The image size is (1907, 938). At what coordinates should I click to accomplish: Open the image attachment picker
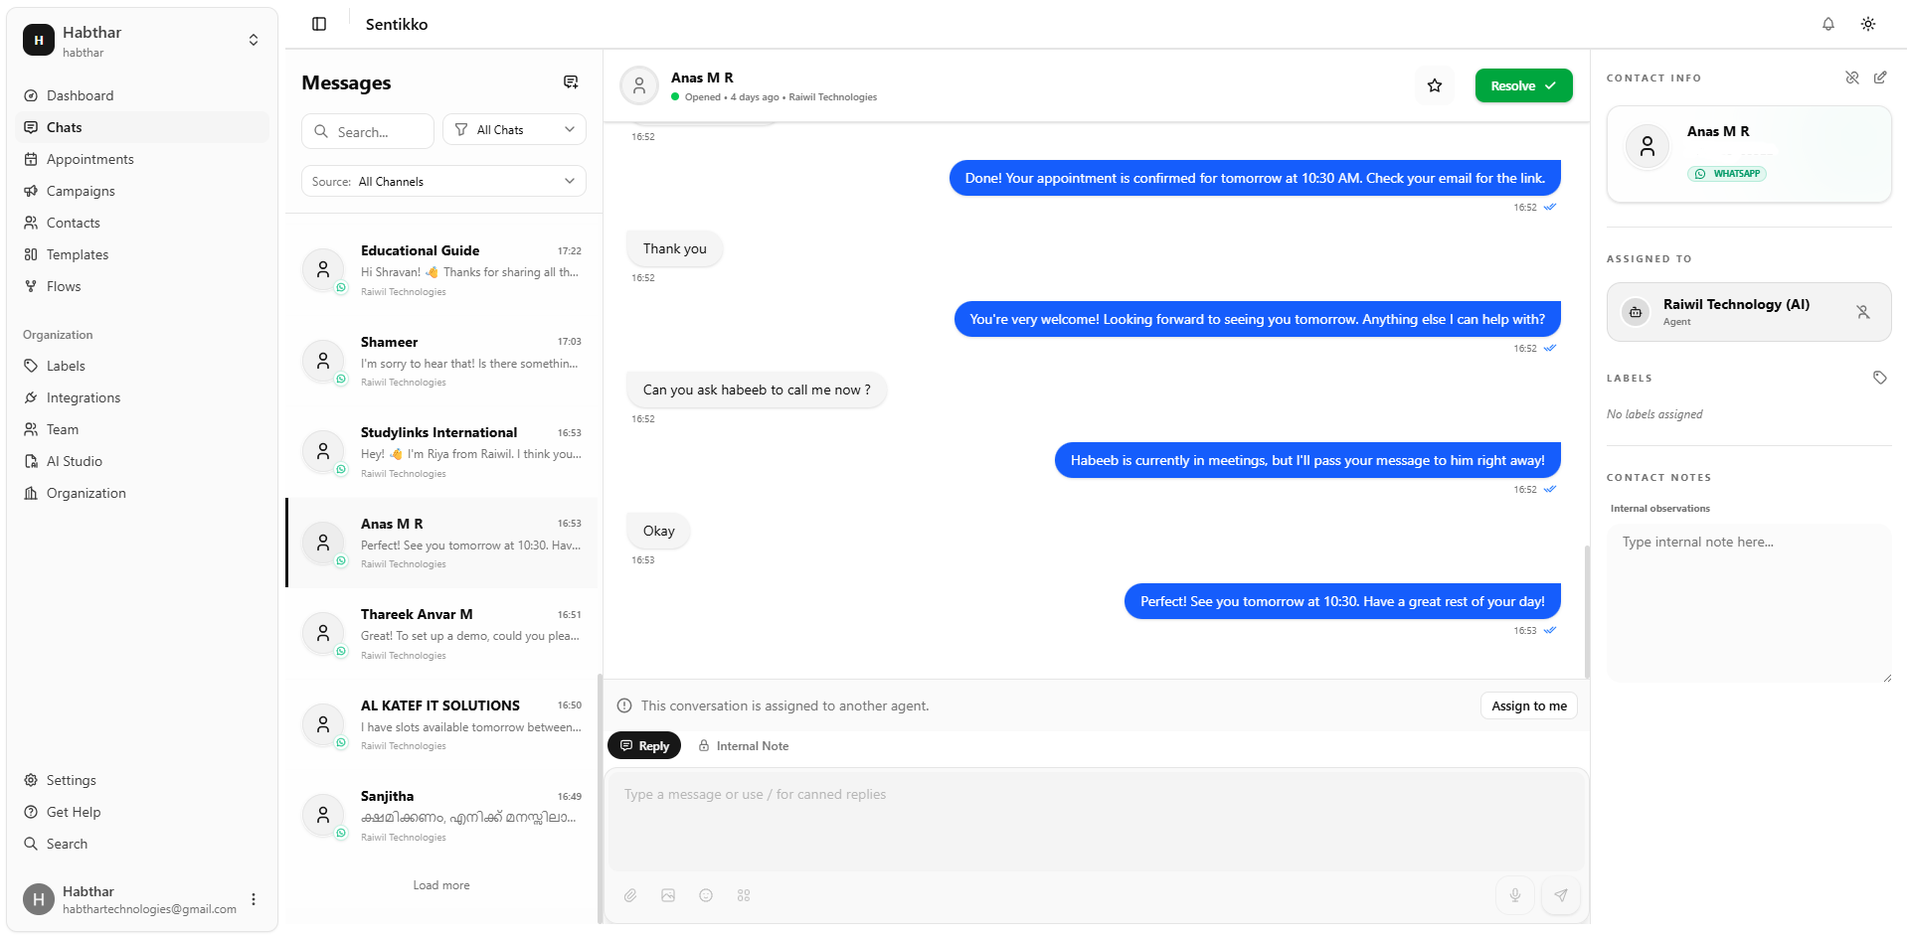click(x=668, y=895)
